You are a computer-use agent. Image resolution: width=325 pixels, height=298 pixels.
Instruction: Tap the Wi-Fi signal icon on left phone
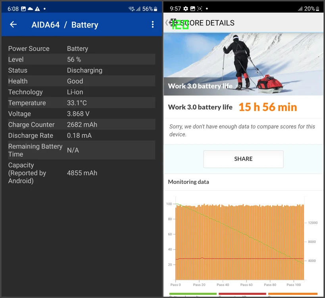click(131, 9)
